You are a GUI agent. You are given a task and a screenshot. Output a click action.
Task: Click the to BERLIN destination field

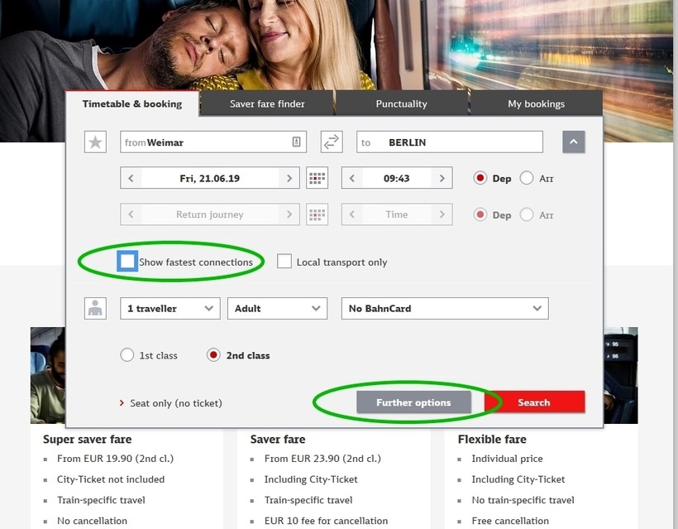coord(449,142)
